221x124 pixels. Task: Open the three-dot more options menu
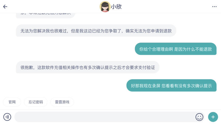[x=214, y=7]
